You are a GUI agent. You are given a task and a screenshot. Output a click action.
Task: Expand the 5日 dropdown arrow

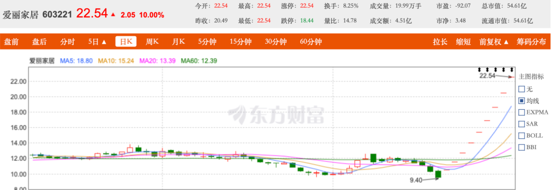coord(104,42)
